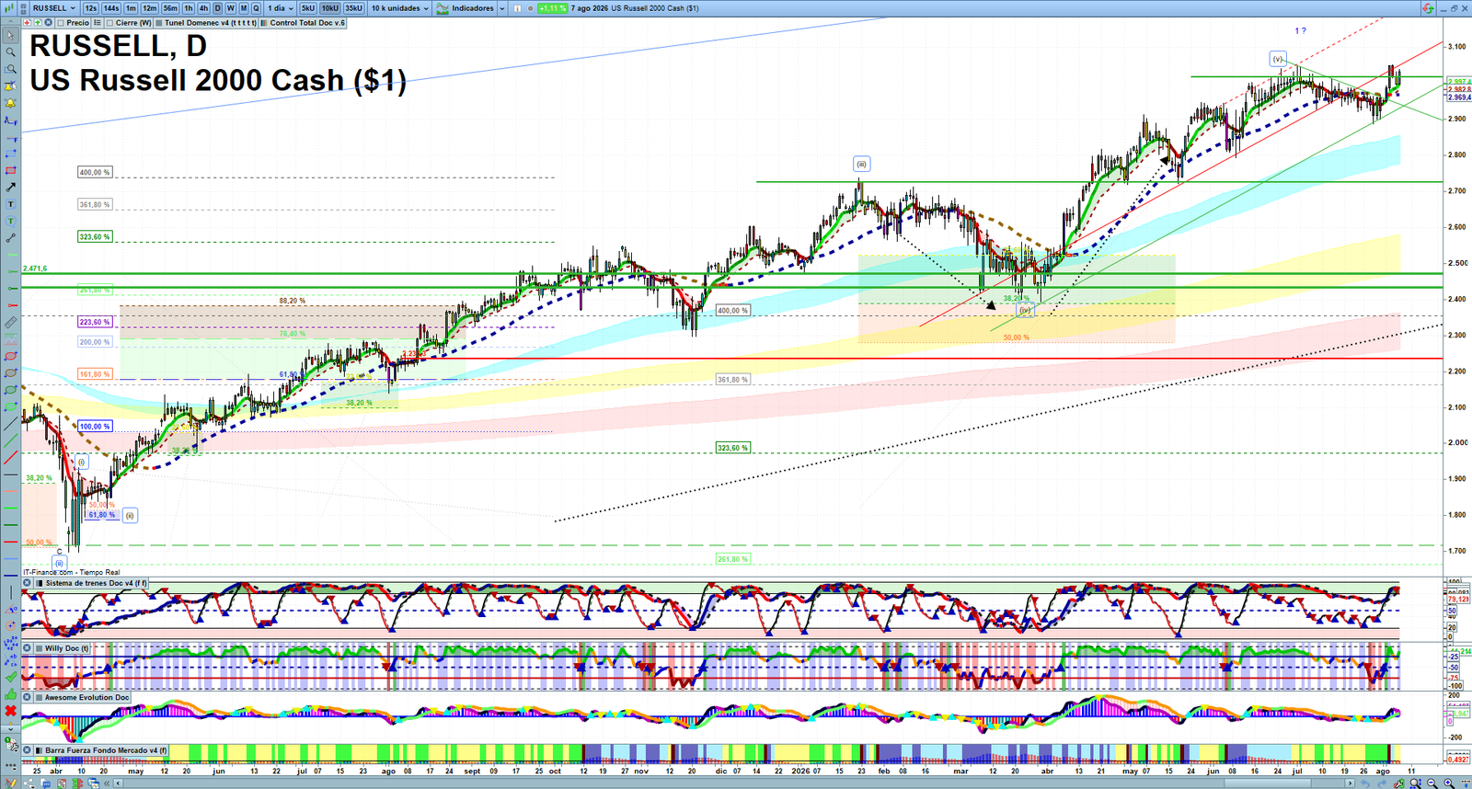Select the black diagonal line tool
Viewport: 1472px width, 789px height.
coord(11,424)
